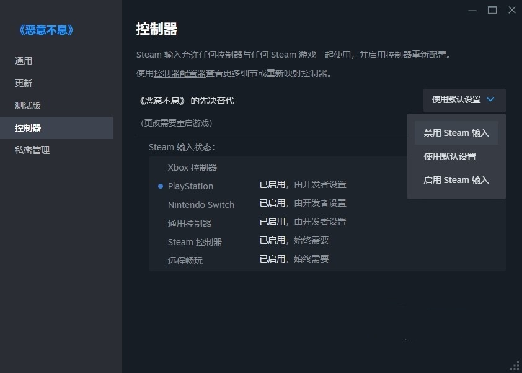Choose 启用 Steam 输入 option
Screen dimensions: 522x373
coord(456,180)
